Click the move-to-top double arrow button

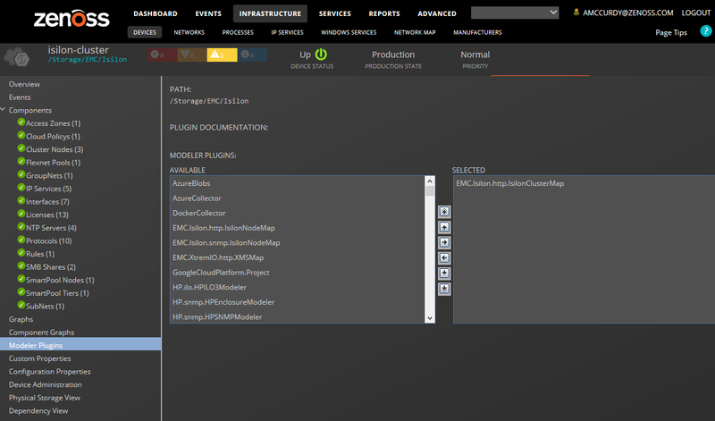point(444,212)
